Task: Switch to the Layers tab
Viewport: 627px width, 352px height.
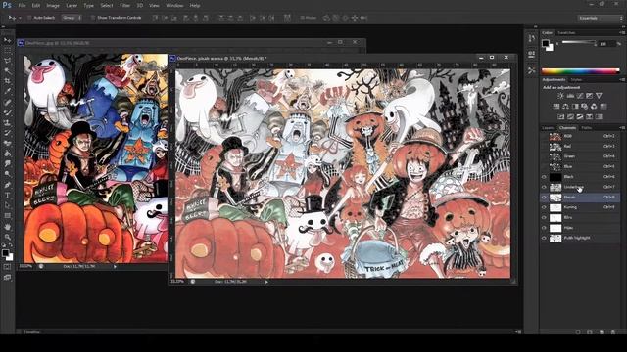Action: click(x=548, y=128)
